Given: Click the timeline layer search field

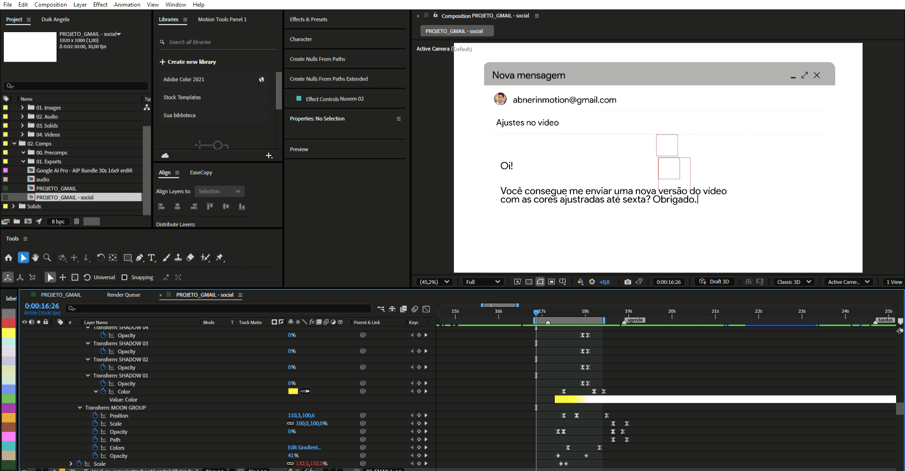Looking at the screenshot, I should tap(218, 309).
